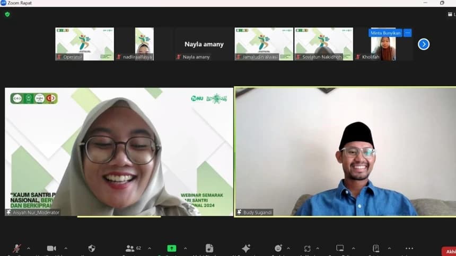The height and width of the screenshot is (256, 456).
Task: Open AI Companion sparkle icon
Action: pos(245,248)
